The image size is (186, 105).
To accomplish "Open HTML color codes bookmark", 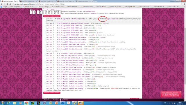I will [87, 7].
